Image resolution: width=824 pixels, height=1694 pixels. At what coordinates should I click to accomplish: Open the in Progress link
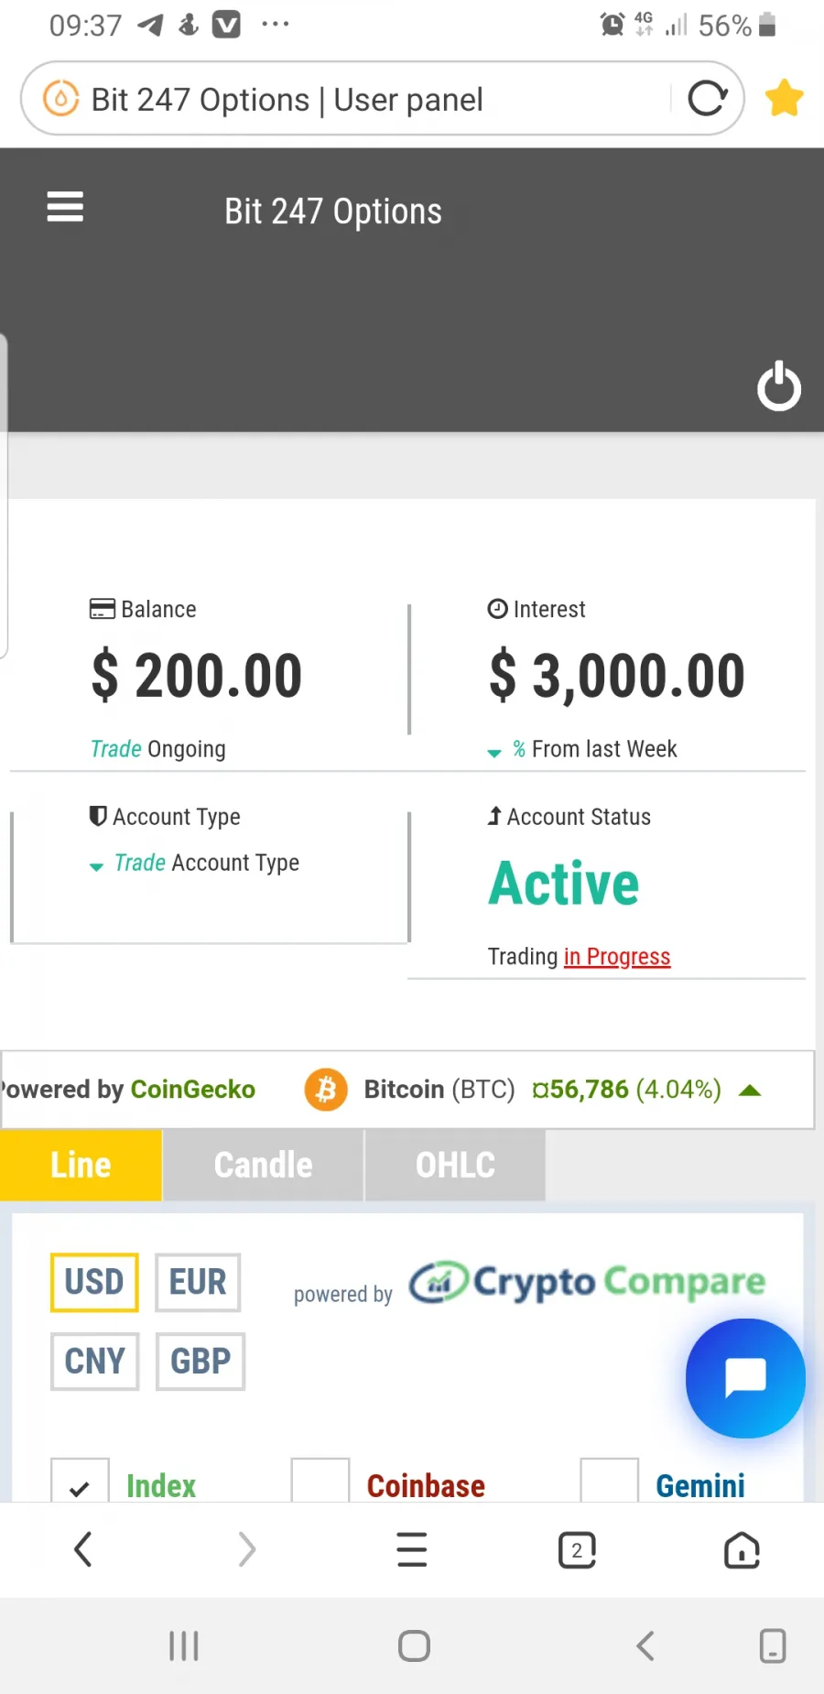[617, 957]
